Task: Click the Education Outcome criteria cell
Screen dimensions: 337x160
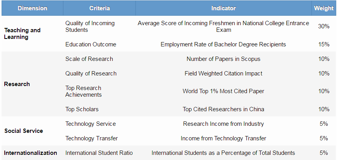Action: pyautogui.click(x=91, y=44)
